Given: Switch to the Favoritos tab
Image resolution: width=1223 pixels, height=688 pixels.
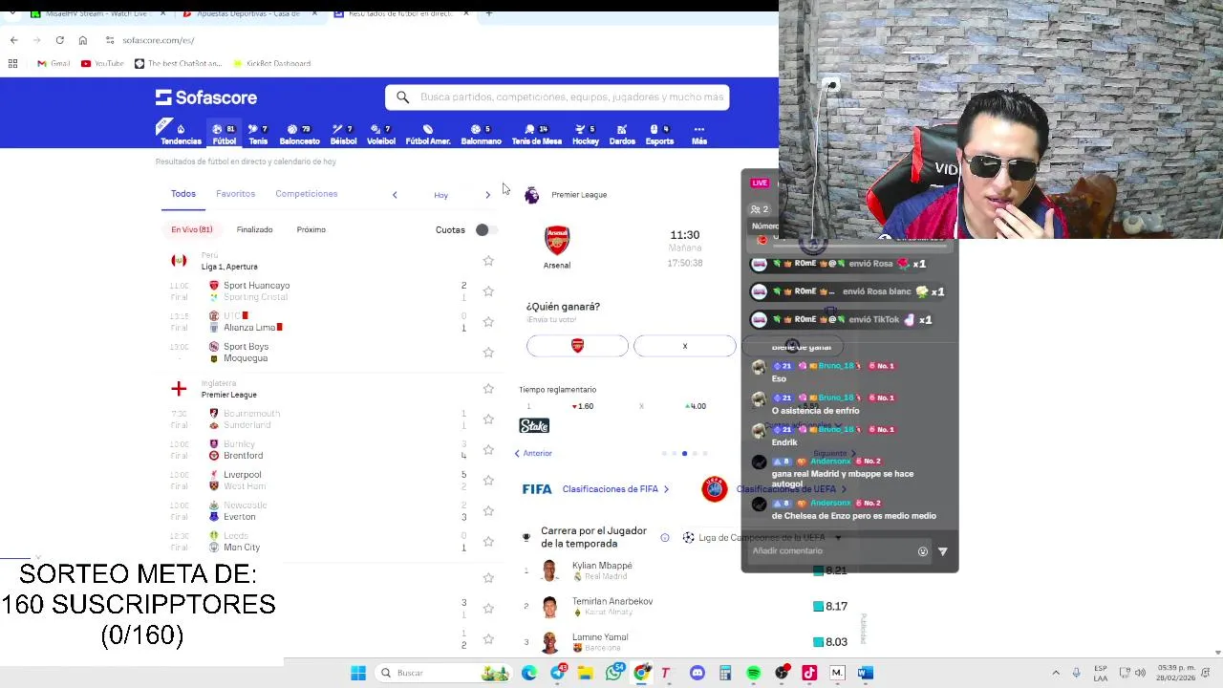Looking at the screenshot, I should (x=235, y=194).
